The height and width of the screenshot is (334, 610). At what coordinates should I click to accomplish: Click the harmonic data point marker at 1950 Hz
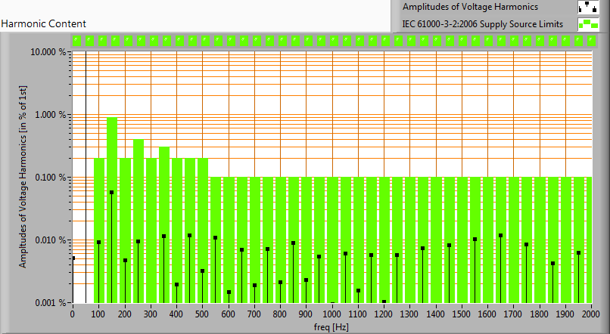click(x=578, y=253)
